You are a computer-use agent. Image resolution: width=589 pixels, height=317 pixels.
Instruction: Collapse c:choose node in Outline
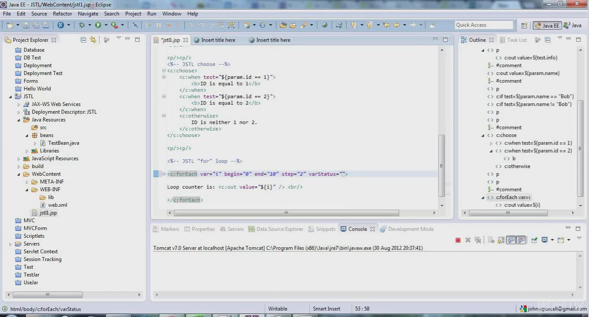click(x=483, y=135)
